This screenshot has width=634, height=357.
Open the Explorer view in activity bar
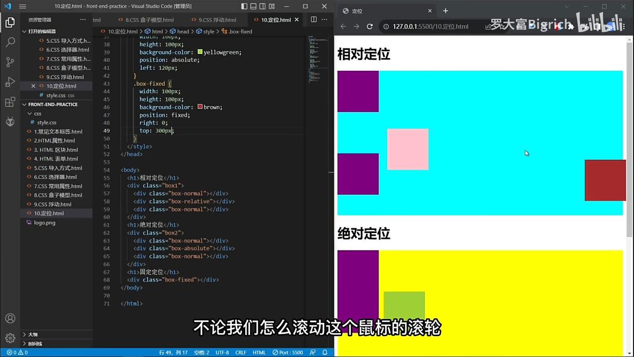pos(10,22)
